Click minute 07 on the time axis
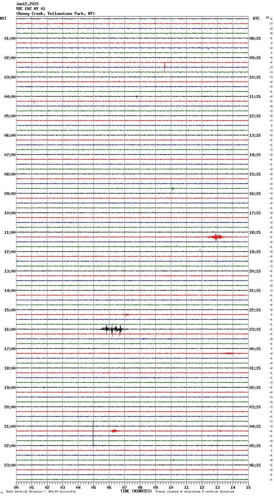The width and height of the screenshot is (274, 496). click(124, 487)
